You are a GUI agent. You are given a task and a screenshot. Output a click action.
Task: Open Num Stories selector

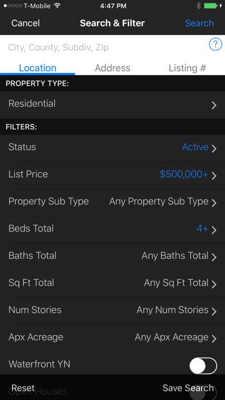(113, 311)
